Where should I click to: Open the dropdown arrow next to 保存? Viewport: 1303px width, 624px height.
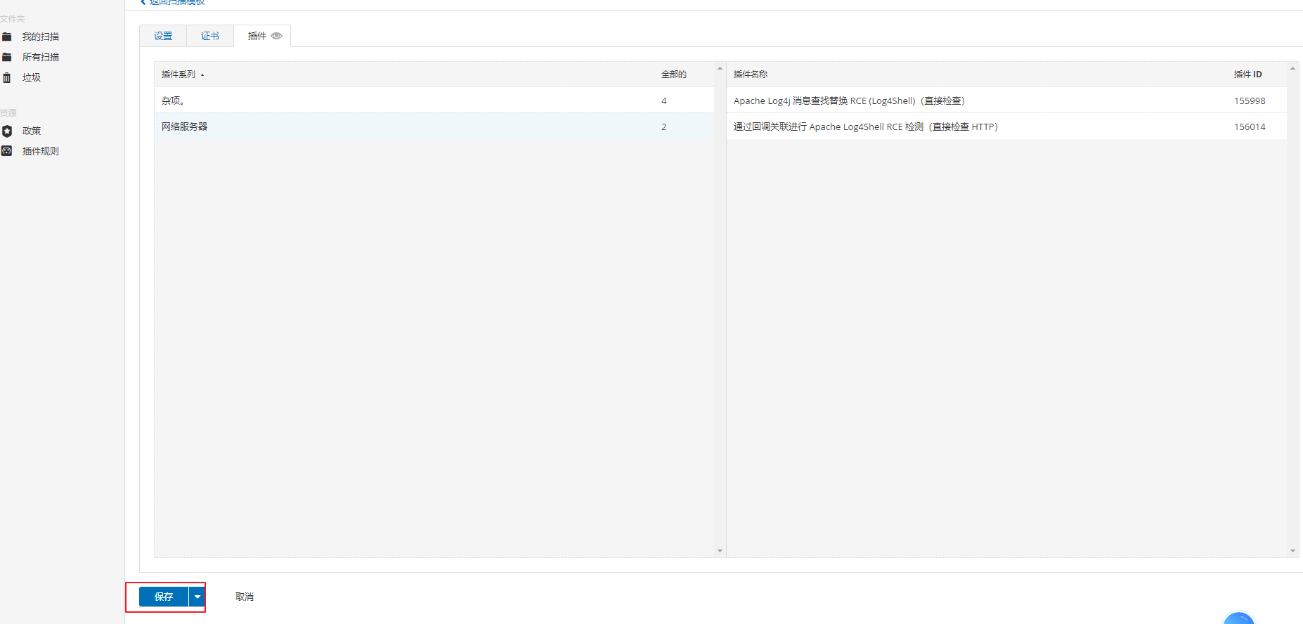point(197,597)
